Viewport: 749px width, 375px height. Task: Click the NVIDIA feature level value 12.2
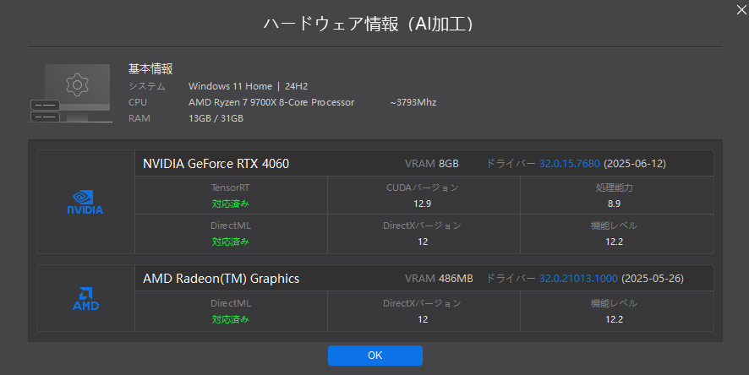point(614,242)
